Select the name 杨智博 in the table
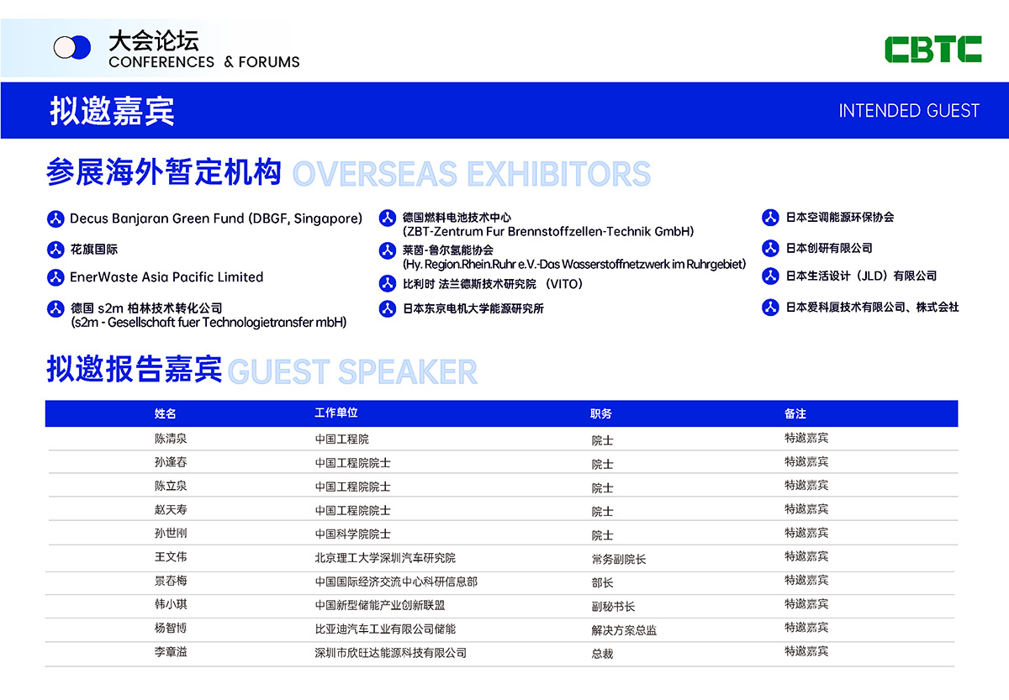The image size is (1009, 700). point(171,629)
